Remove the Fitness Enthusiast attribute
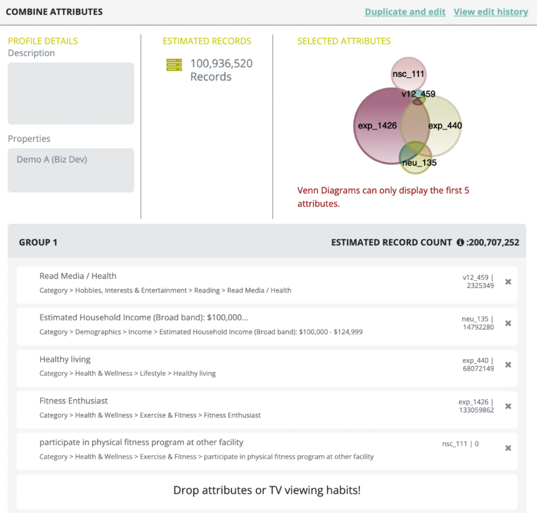Screen dimensions: 537x513 click(508, 406)
